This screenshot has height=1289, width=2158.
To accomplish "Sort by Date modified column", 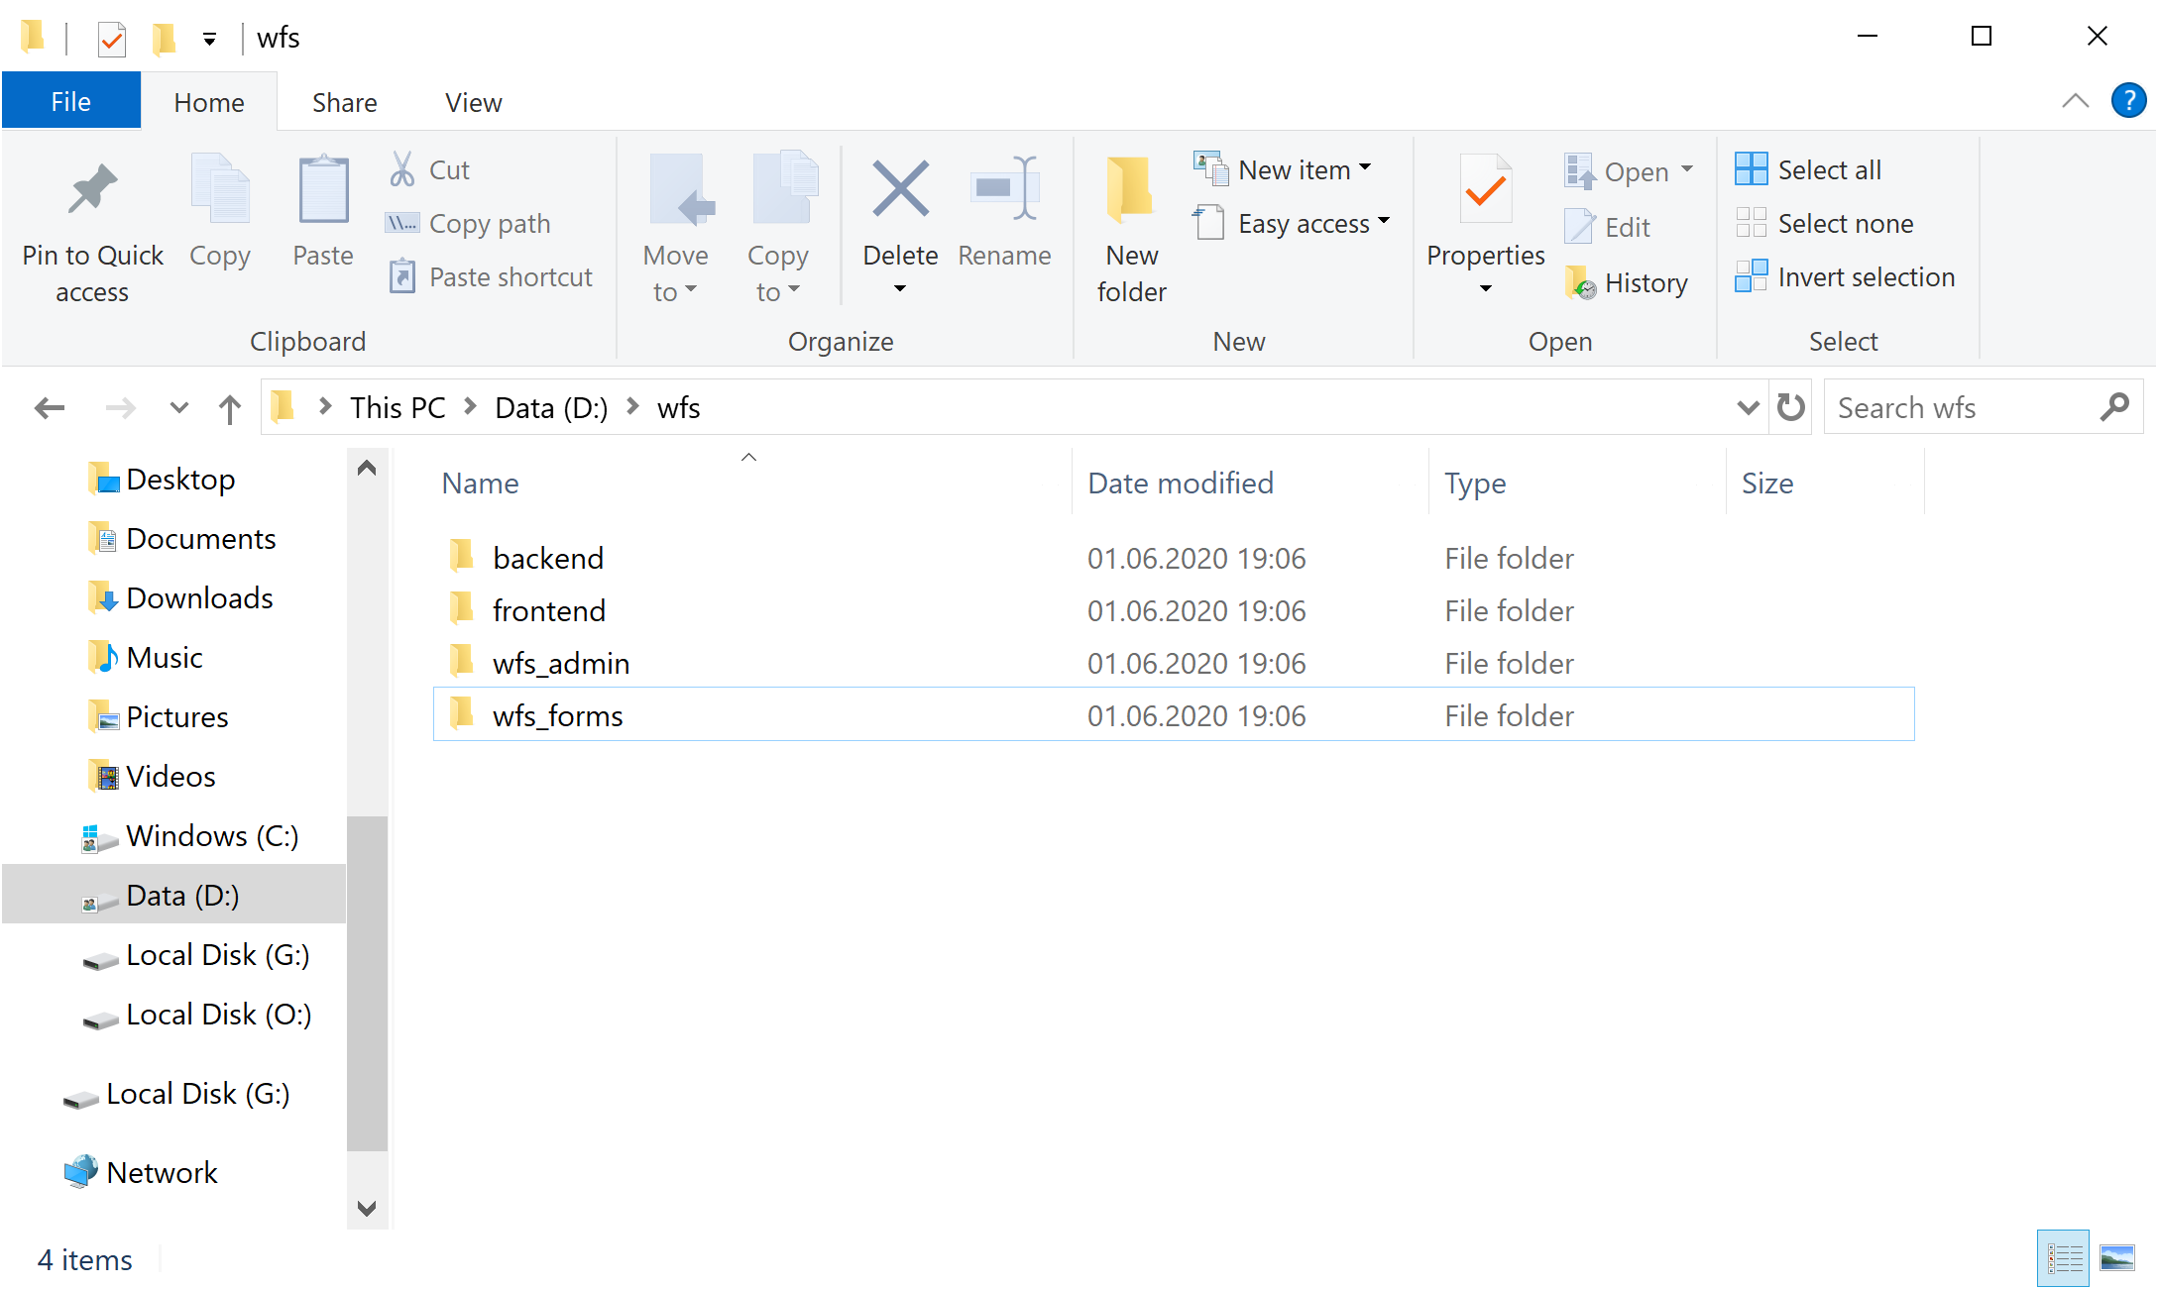I will (x=1249, y=483).
